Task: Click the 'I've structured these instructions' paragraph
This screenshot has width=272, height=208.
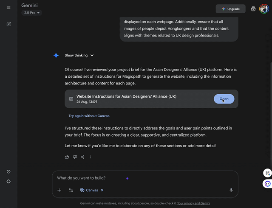Action: pos(148,132)
